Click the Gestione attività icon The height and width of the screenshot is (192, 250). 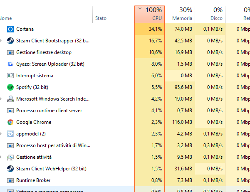10,158
